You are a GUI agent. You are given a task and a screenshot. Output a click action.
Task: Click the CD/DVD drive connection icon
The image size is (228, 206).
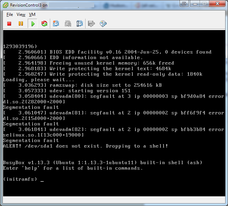(x=103, y=24)
